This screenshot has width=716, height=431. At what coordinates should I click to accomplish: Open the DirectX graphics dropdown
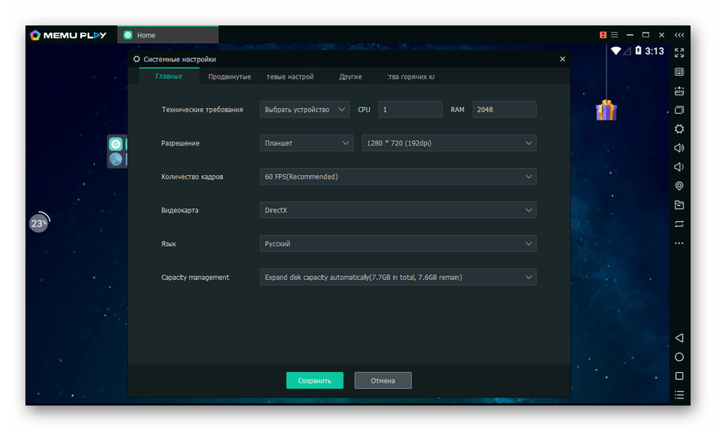(398, 210)
